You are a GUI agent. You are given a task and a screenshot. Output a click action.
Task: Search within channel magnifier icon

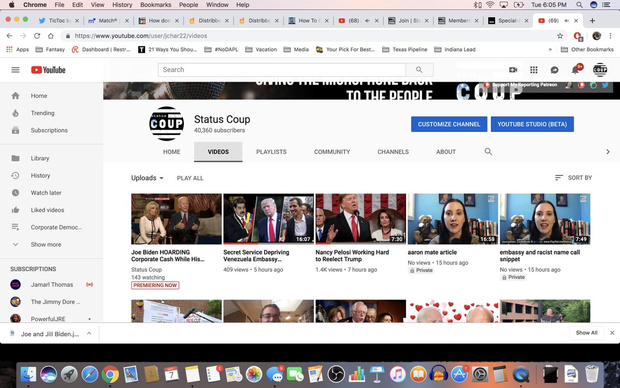488,152
